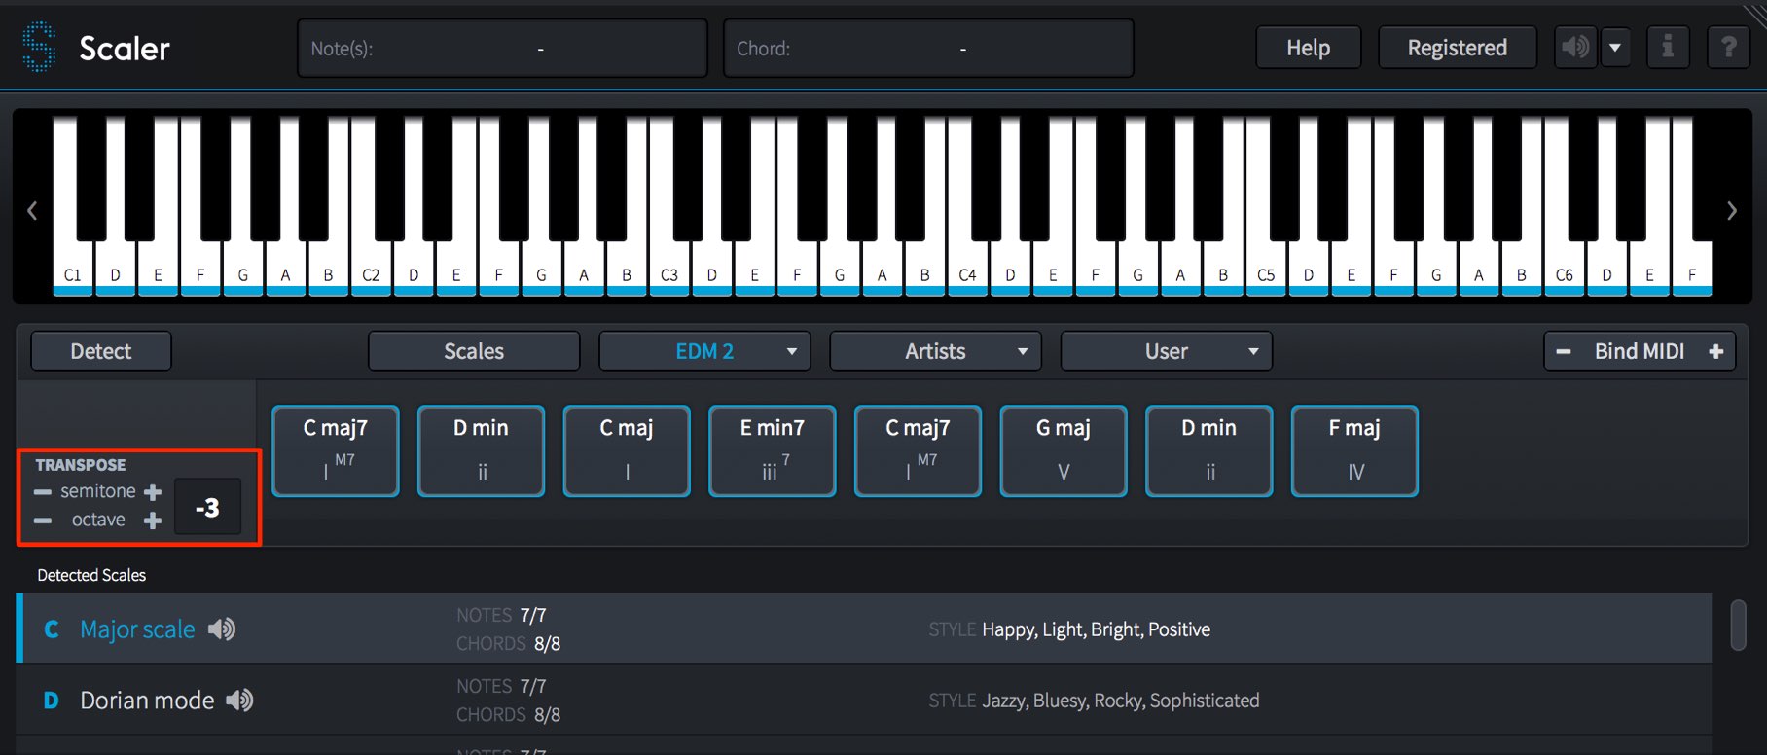Click the transpose value -3
The image size is (1767, 755).
[x=207, y=507]
